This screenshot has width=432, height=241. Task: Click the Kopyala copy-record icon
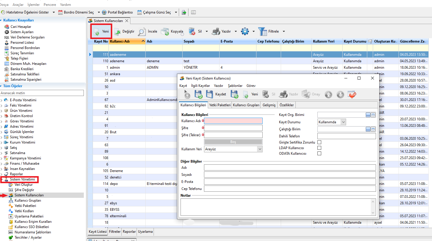coord(165,31)
